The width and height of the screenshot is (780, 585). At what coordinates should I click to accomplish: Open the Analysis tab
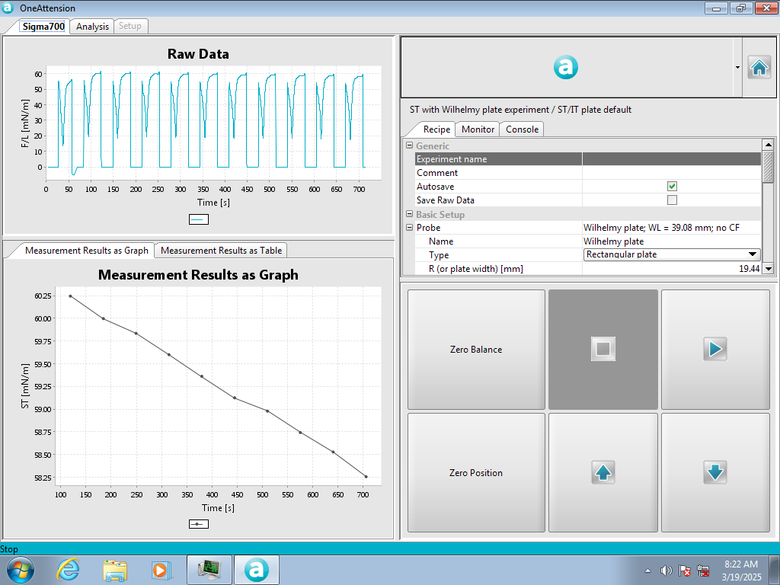click(92, 27)
